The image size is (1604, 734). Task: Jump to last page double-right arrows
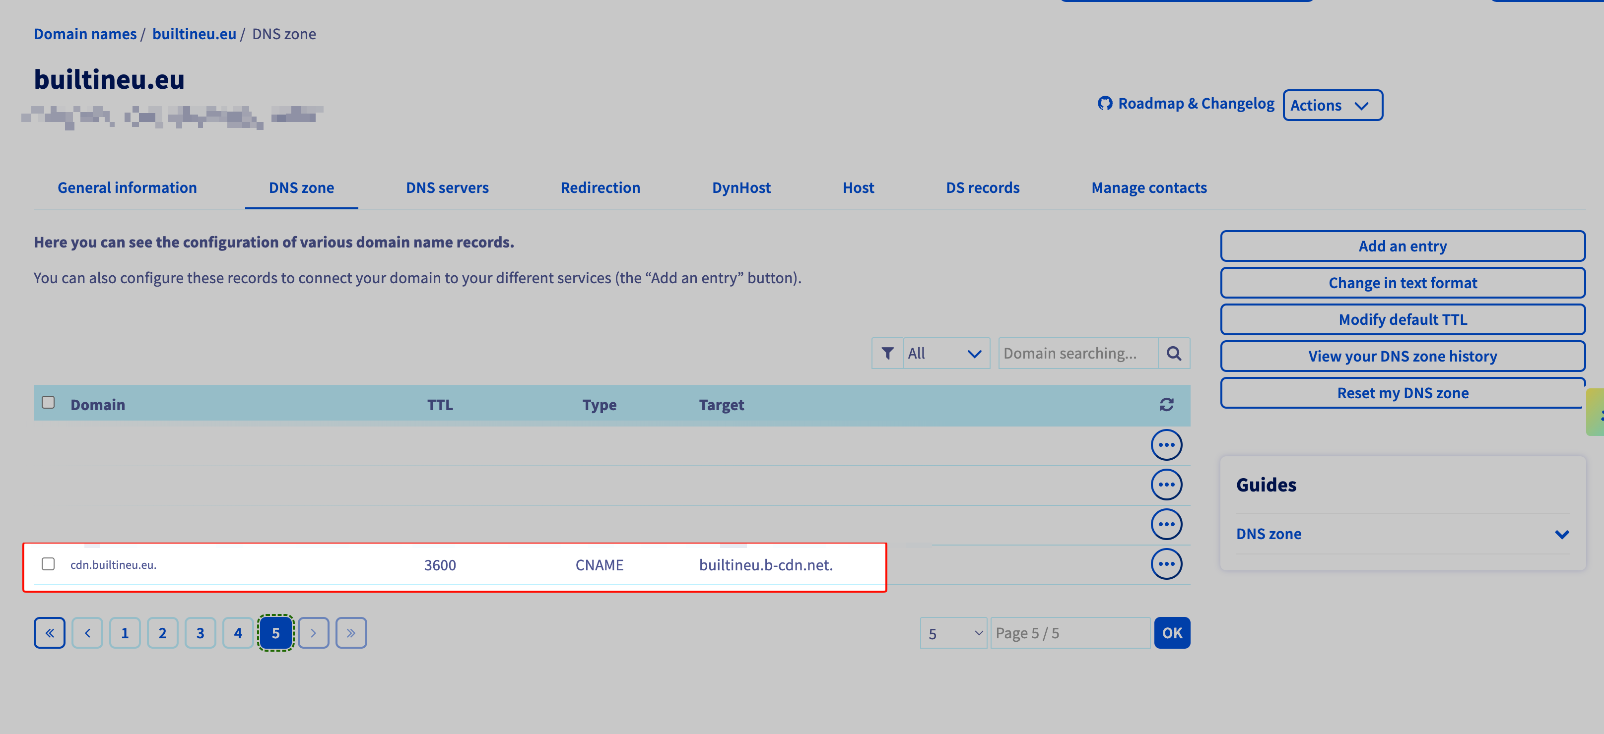[351, 633]
